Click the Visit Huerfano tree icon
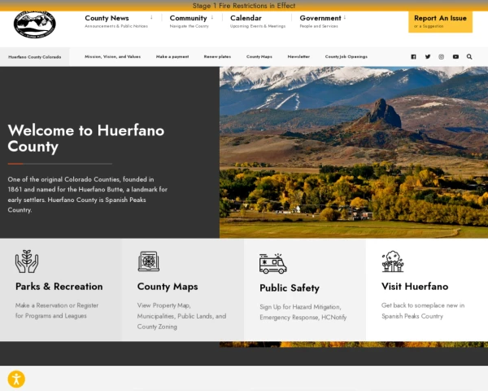488x391 pixels. click(393, 261)
